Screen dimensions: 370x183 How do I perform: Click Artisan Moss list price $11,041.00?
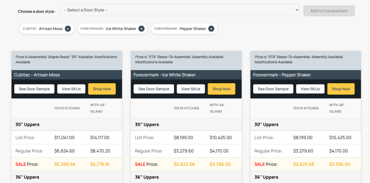tap(64, 138)
